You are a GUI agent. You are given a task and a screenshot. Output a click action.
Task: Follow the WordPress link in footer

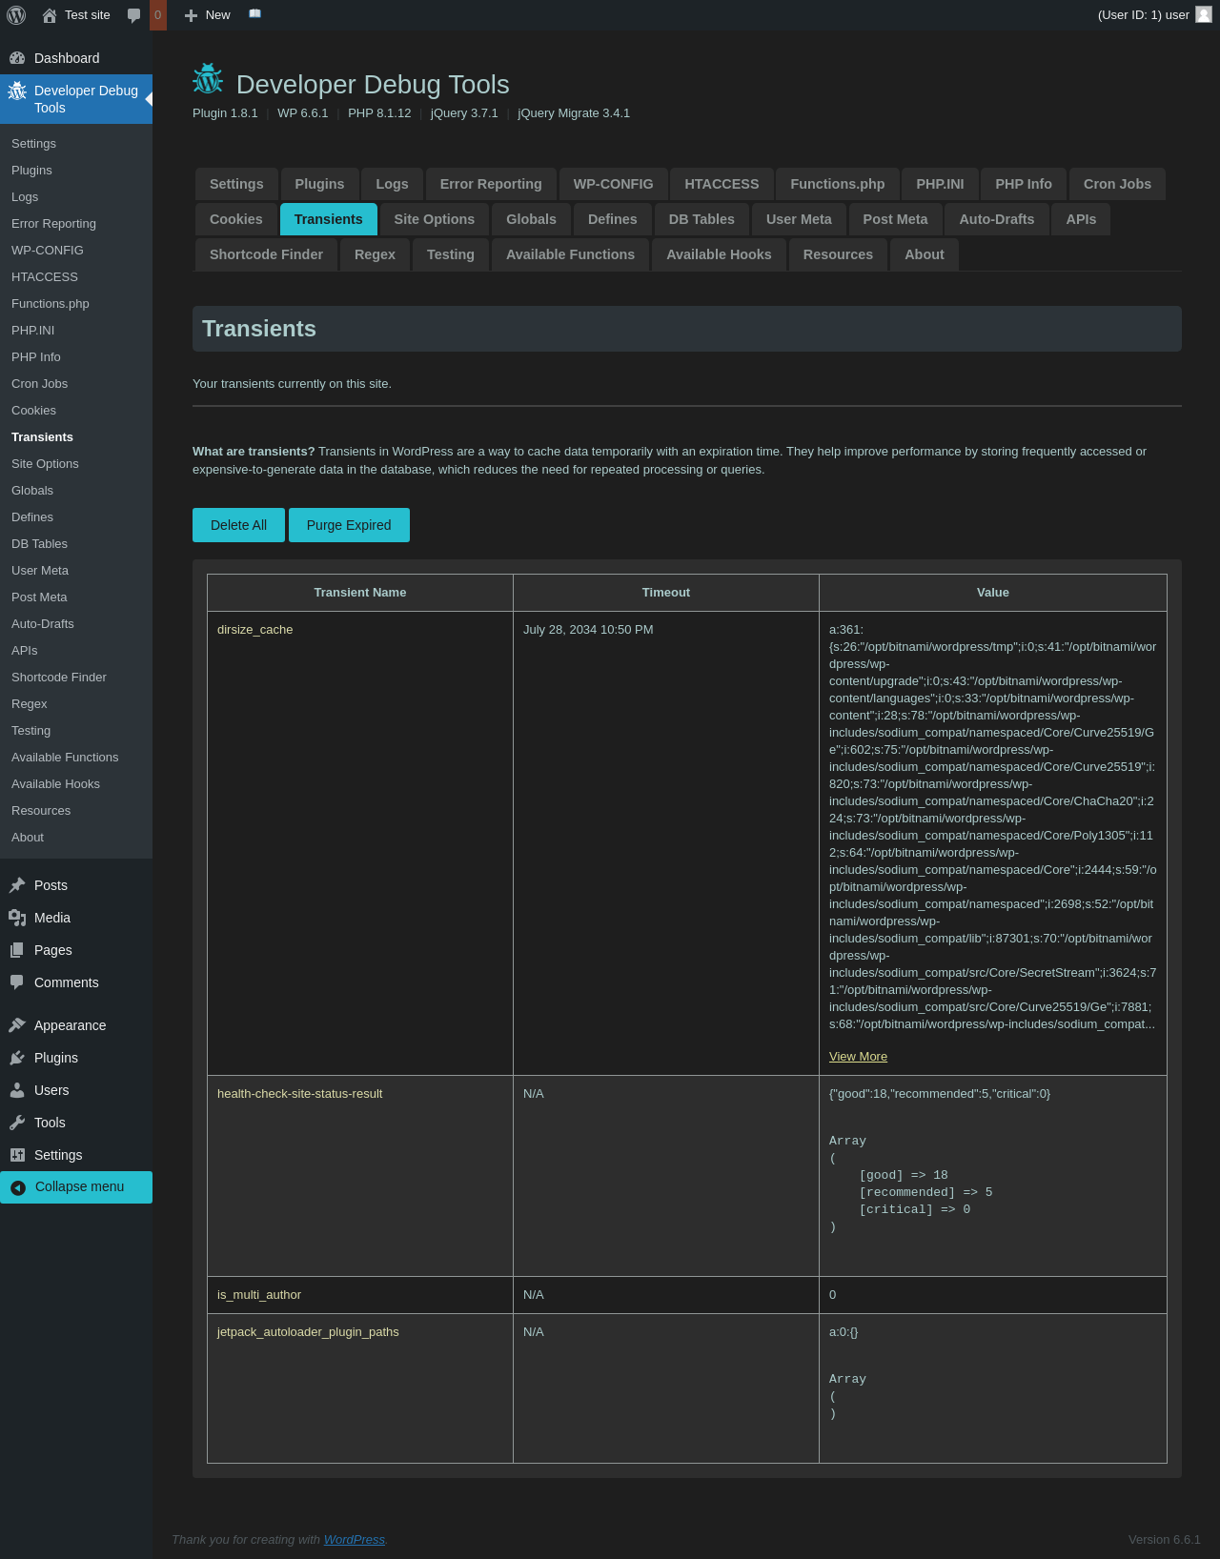(354, 1539)
